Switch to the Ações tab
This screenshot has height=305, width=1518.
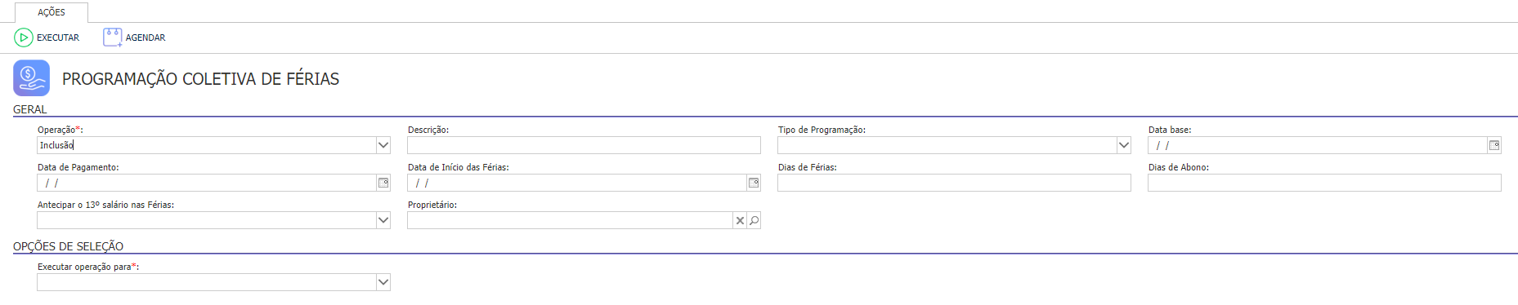51,12
